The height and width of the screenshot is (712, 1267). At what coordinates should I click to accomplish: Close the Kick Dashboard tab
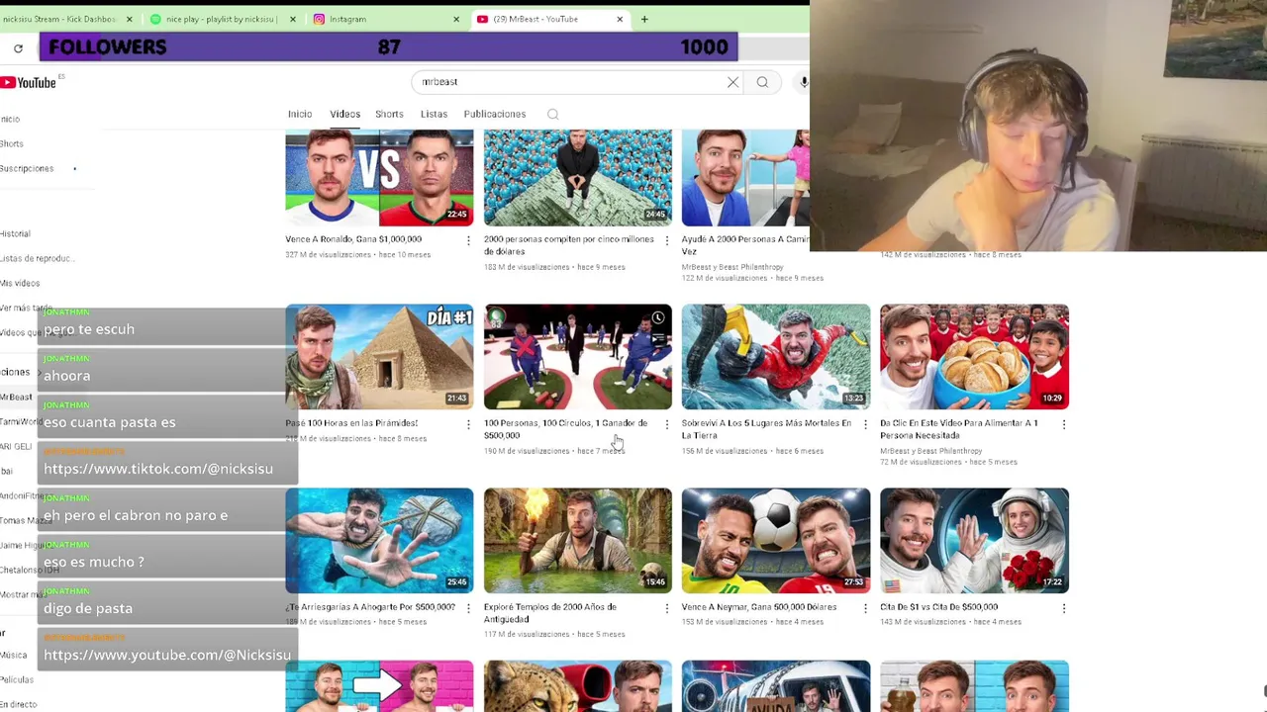click(129, 19)
